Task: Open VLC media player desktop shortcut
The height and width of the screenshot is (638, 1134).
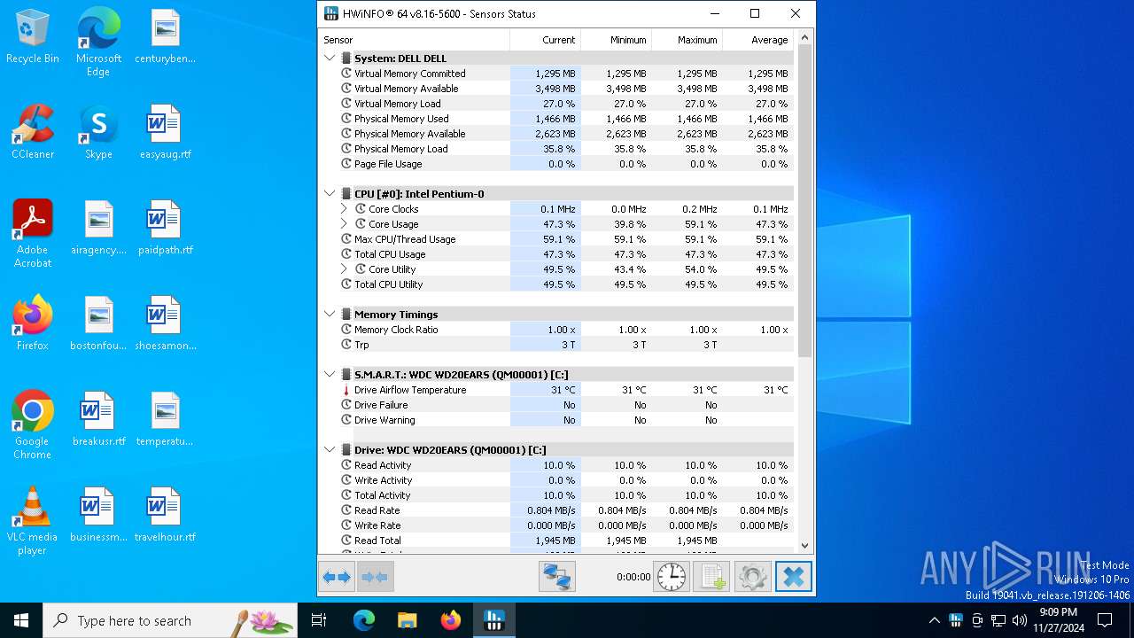Action: coord(33,521)
